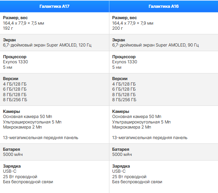The width and height of the screenshot is (218, 193).
Task: Click 'Версии' label in the Галактика A16 column
Action: click(120, 79)
